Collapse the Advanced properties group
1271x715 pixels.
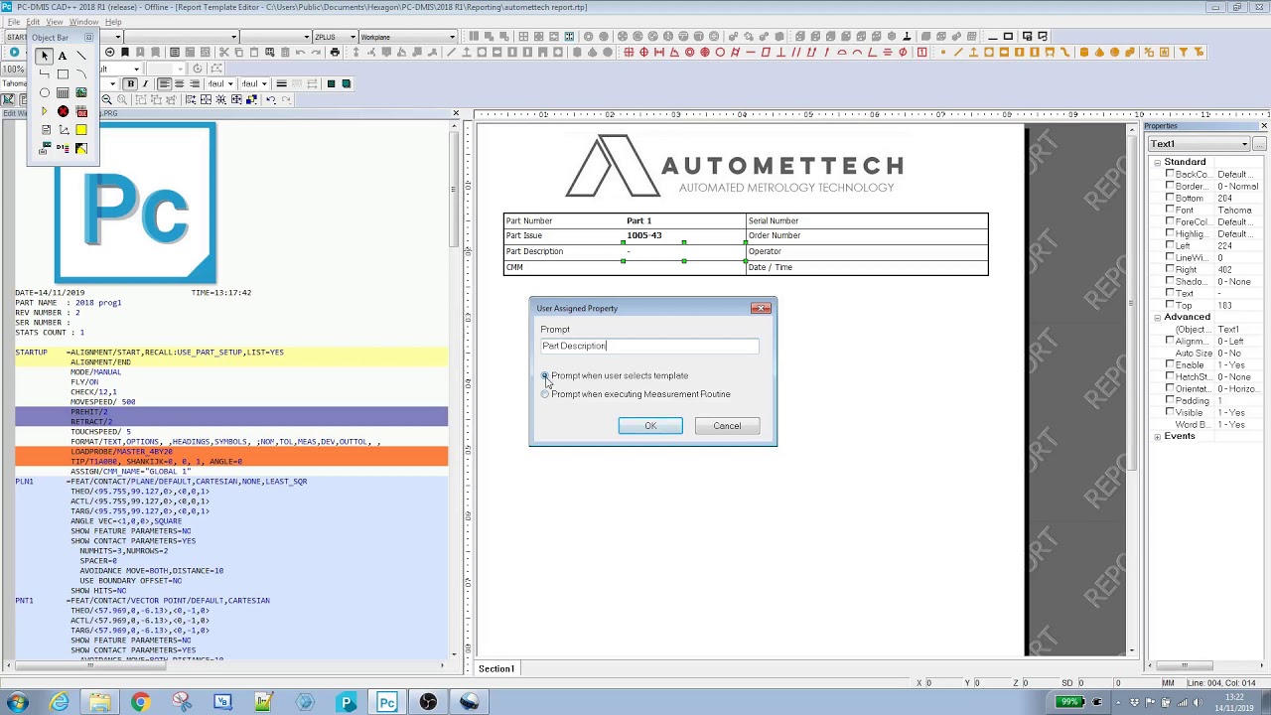pyautogui.click(x=1157, y=317)
